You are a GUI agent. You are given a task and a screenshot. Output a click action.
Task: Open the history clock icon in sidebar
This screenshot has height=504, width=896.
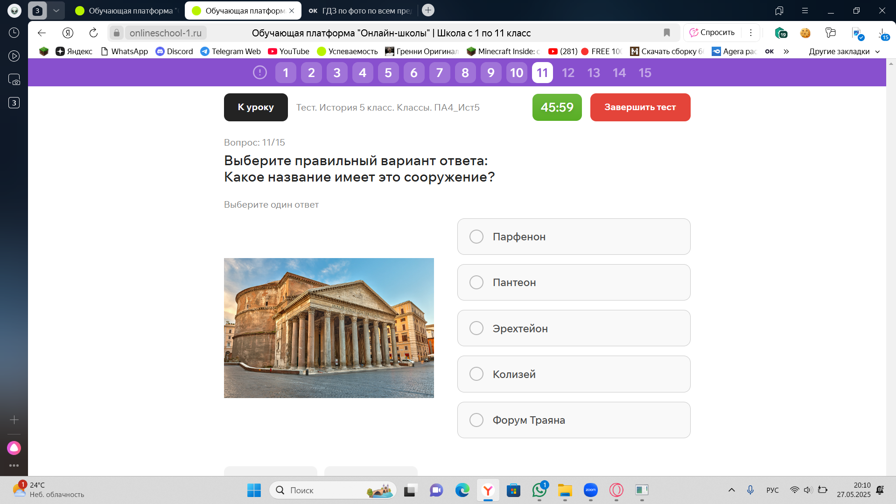coord(14,33)
